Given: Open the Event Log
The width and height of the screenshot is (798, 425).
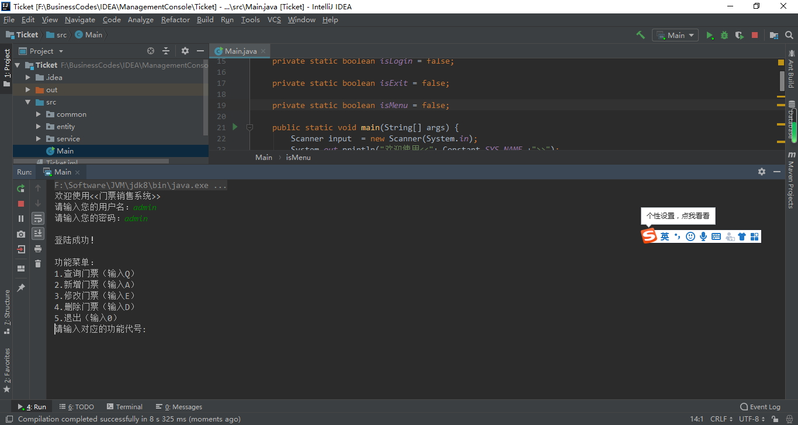Looking at the screenshot, I should 760,407.
